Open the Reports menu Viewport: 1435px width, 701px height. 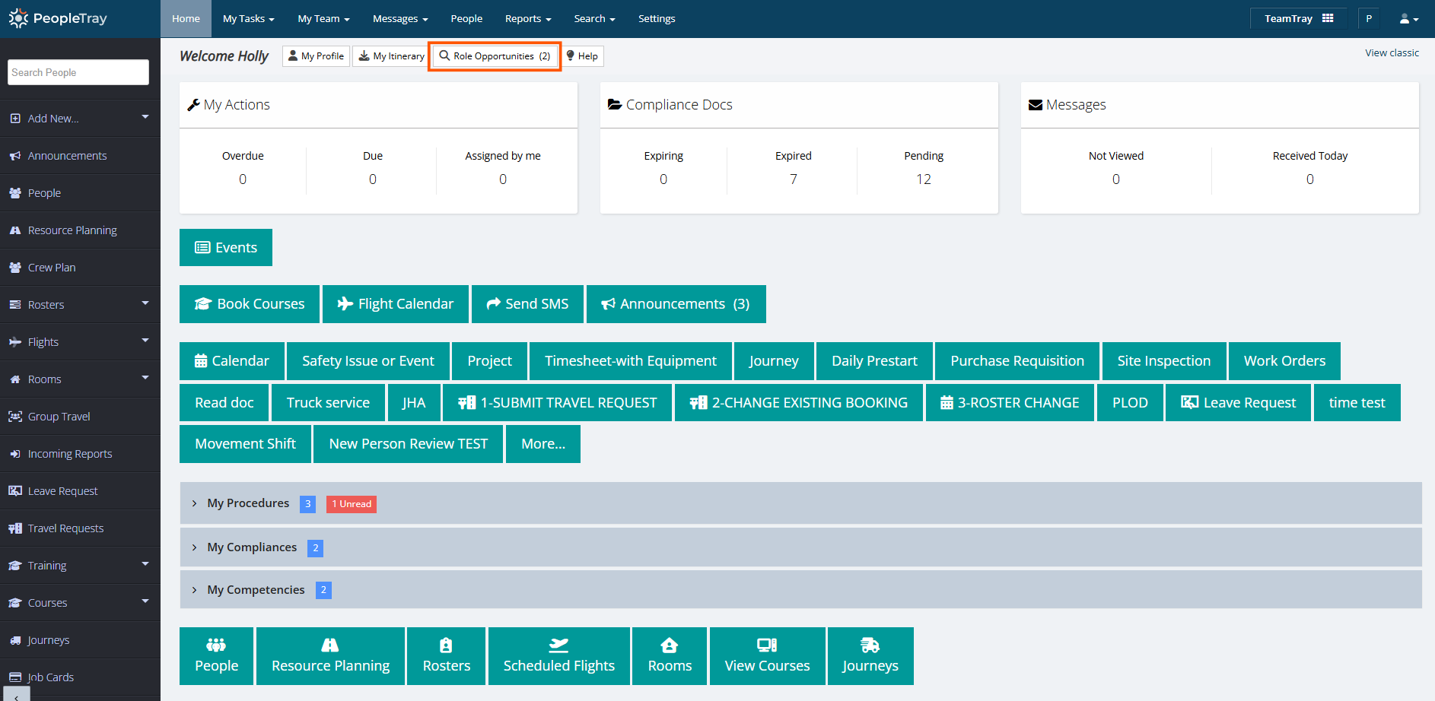(x=527, y=19)
